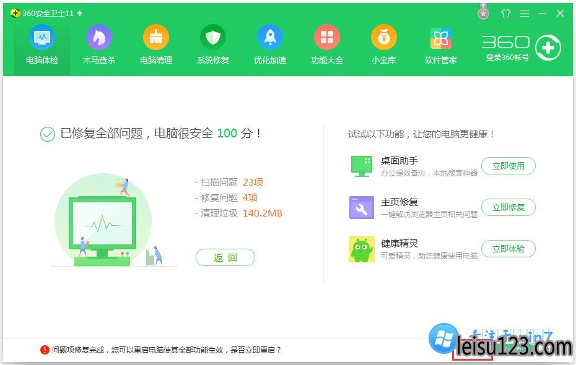
Task: Open the 木马查杀 trojan scan tab
Action: tap(99, 45)
